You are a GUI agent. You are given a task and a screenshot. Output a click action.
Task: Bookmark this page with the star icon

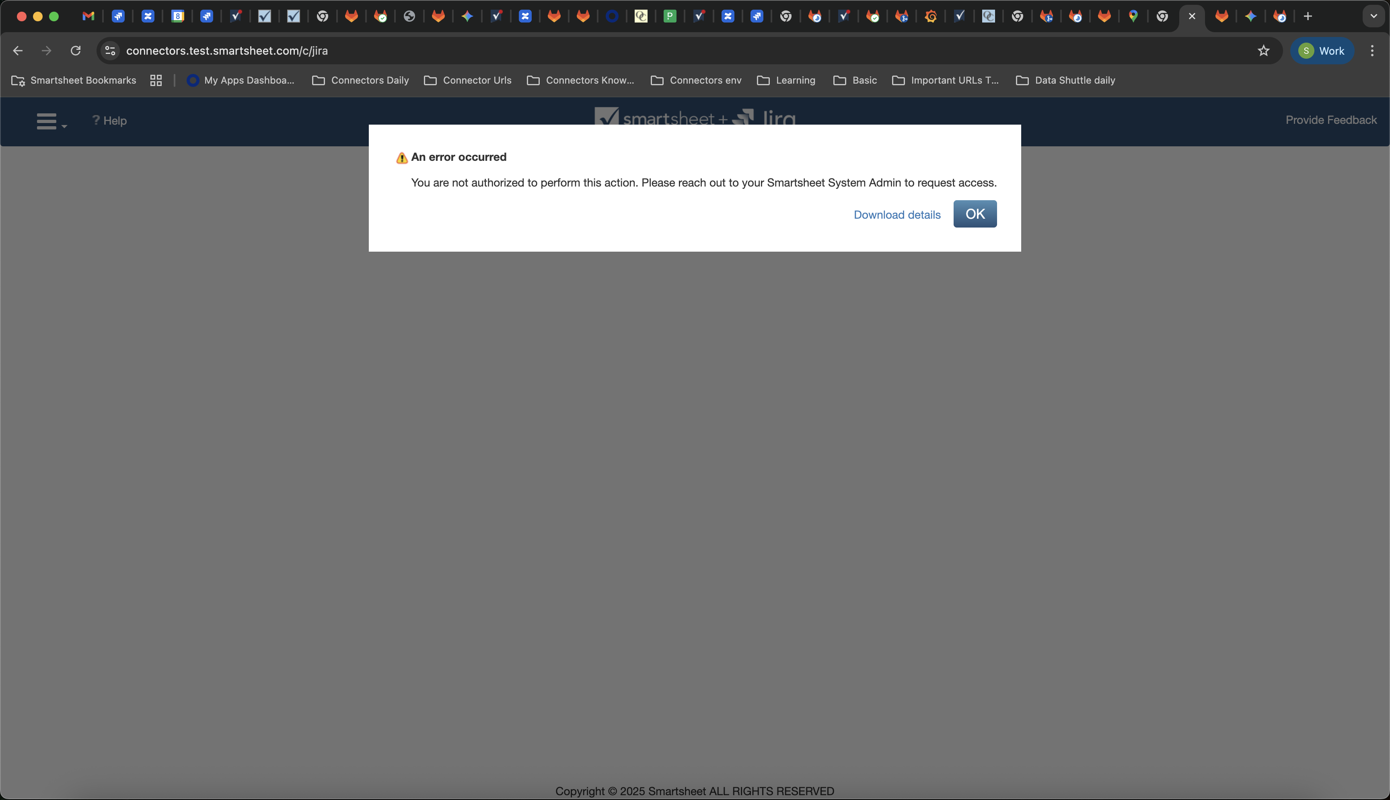point(1263,51)
